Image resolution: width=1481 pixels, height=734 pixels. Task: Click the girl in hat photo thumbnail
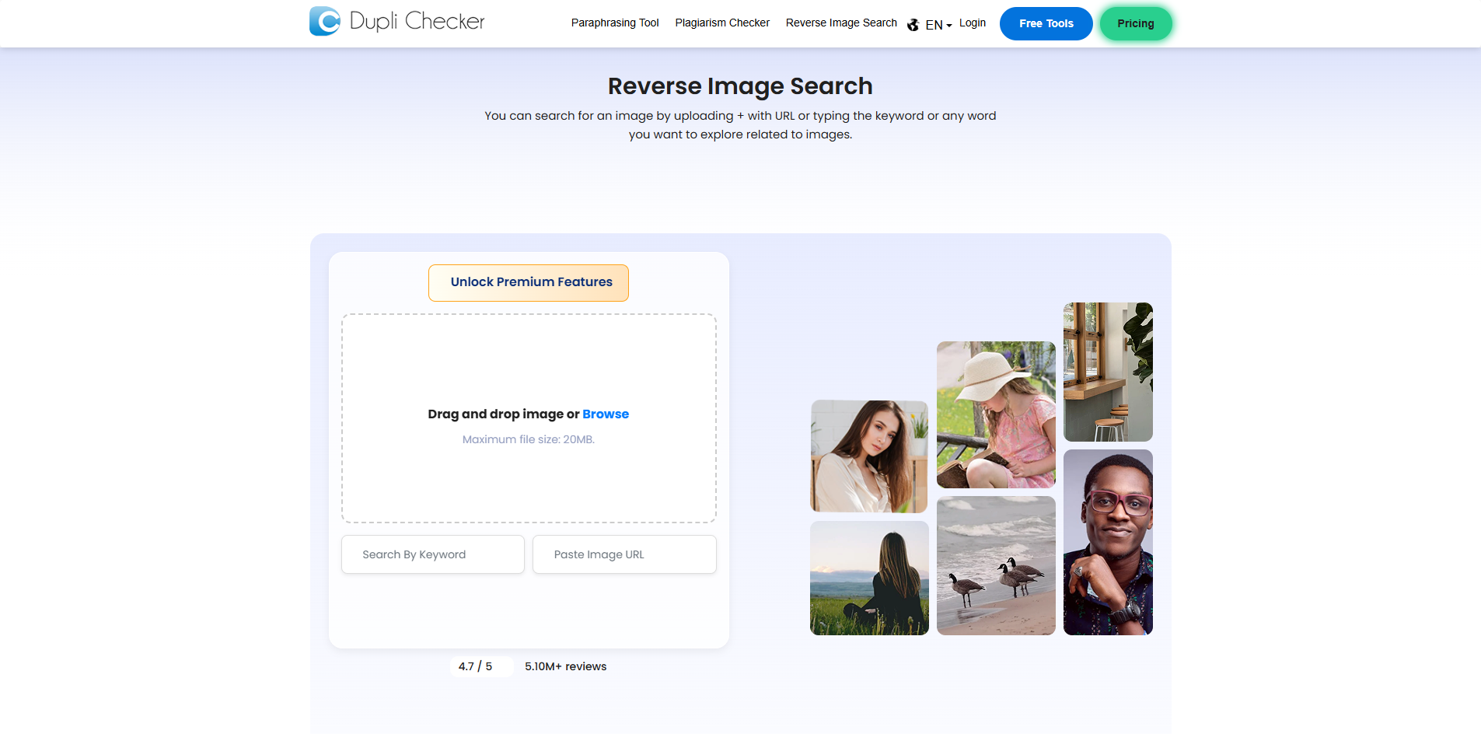pyautogui.click(x=996, y=414)
